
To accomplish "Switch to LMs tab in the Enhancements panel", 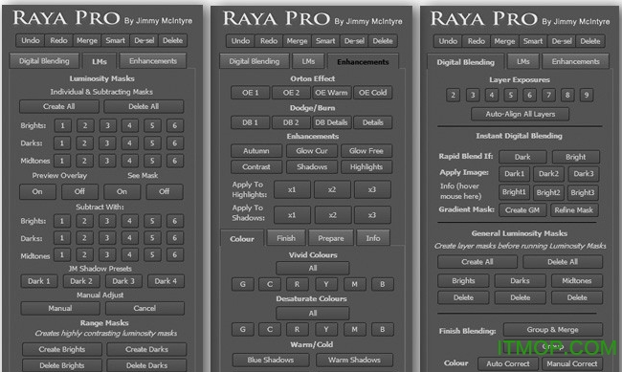I will pos(308,61).
